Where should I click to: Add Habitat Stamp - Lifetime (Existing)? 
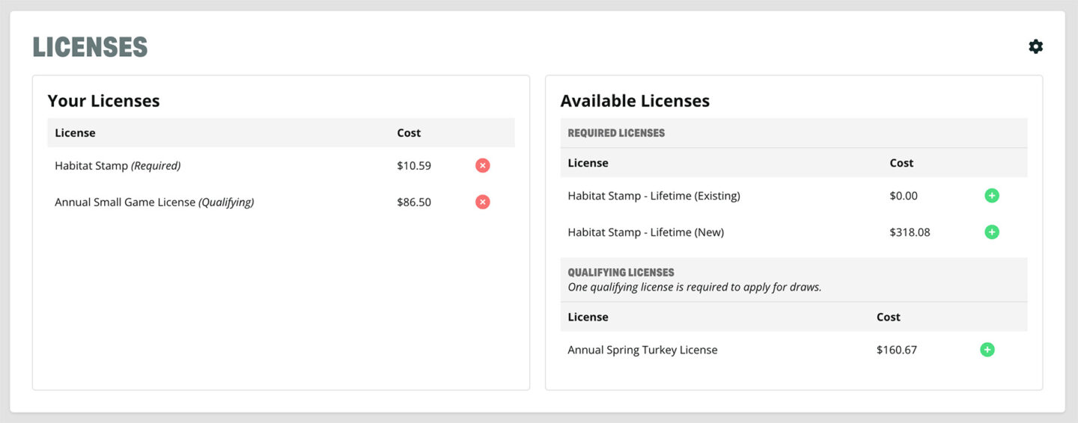pos(991,196)
